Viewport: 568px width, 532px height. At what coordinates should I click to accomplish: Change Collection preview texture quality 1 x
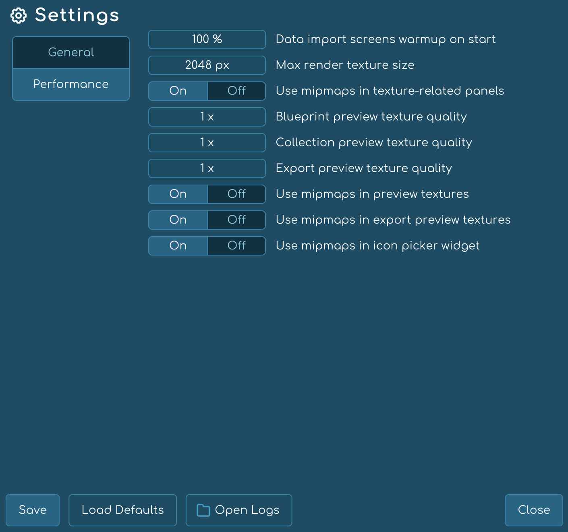tap(207, 143)
